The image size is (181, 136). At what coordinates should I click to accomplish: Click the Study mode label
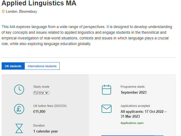pos(41,87)
